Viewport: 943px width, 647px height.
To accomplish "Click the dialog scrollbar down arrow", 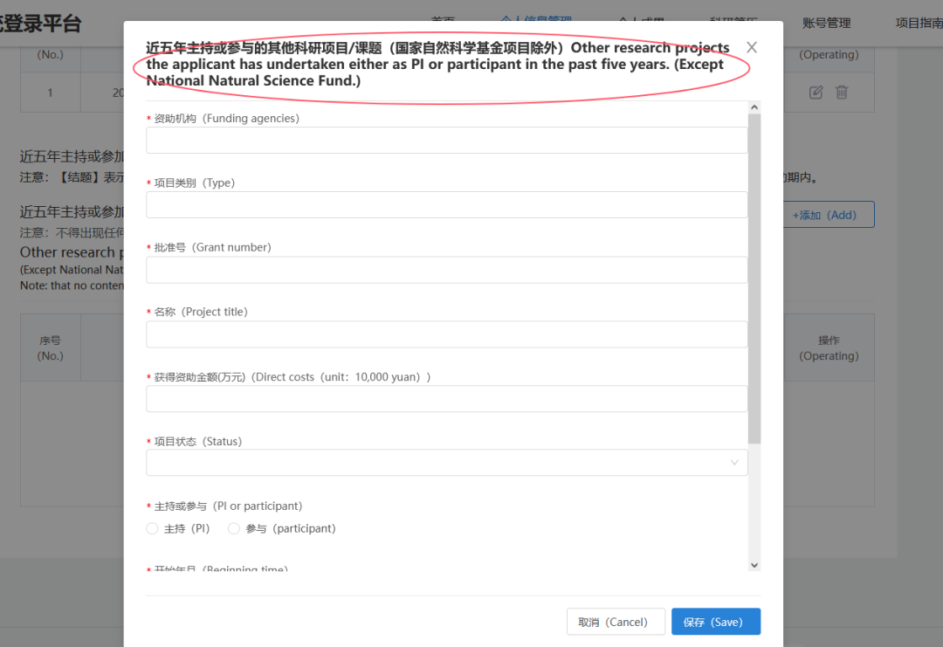I will pos(754,565).
